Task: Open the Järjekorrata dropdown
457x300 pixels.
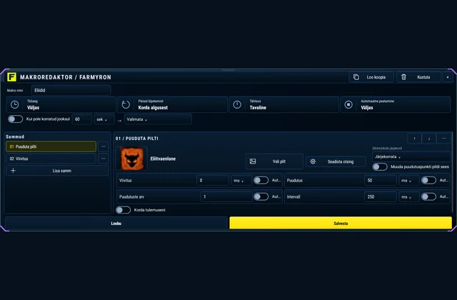Action: 411,157
